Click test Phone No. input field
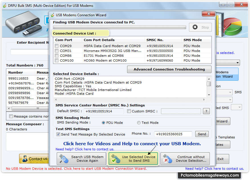Viewport: 250px width, 180px height. tap(173, 134)
